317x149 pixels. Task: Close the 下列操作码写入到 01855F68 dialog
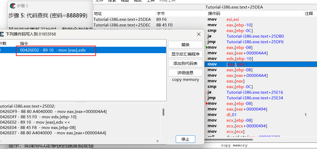tap(199, 34)
